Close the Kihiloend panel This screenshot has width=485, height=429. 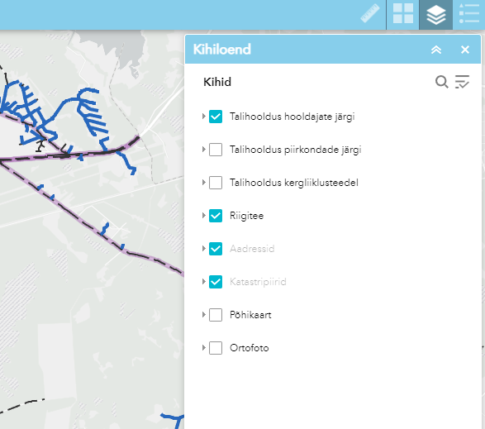[x=465, y=50]
